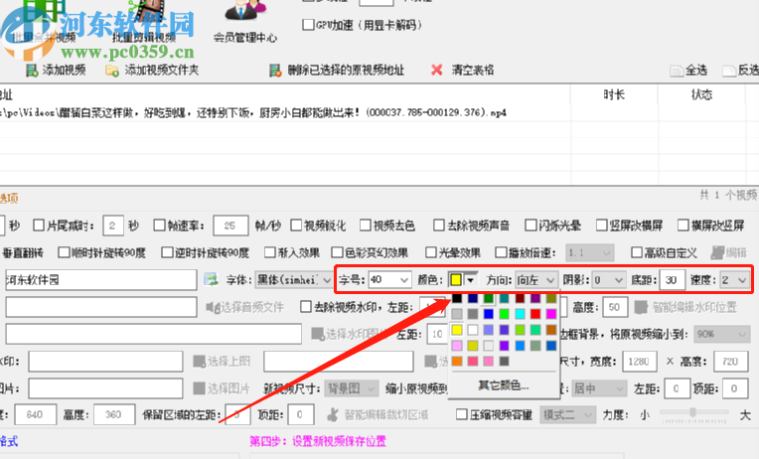Click the Choose Picture (选择图片) icon

(x=199, y=388)
